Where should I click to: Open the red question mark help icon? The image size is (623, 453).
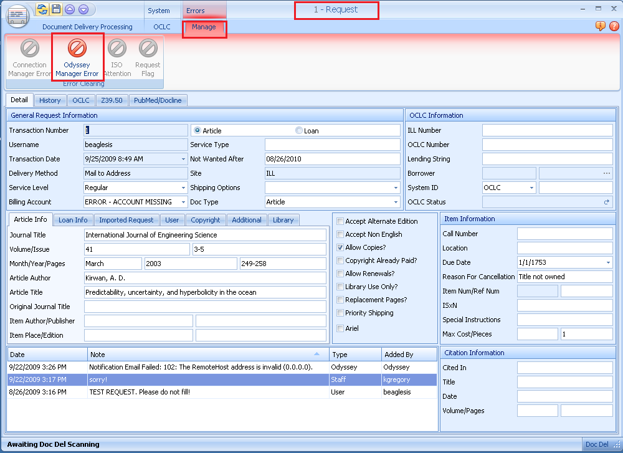(614, 26)
